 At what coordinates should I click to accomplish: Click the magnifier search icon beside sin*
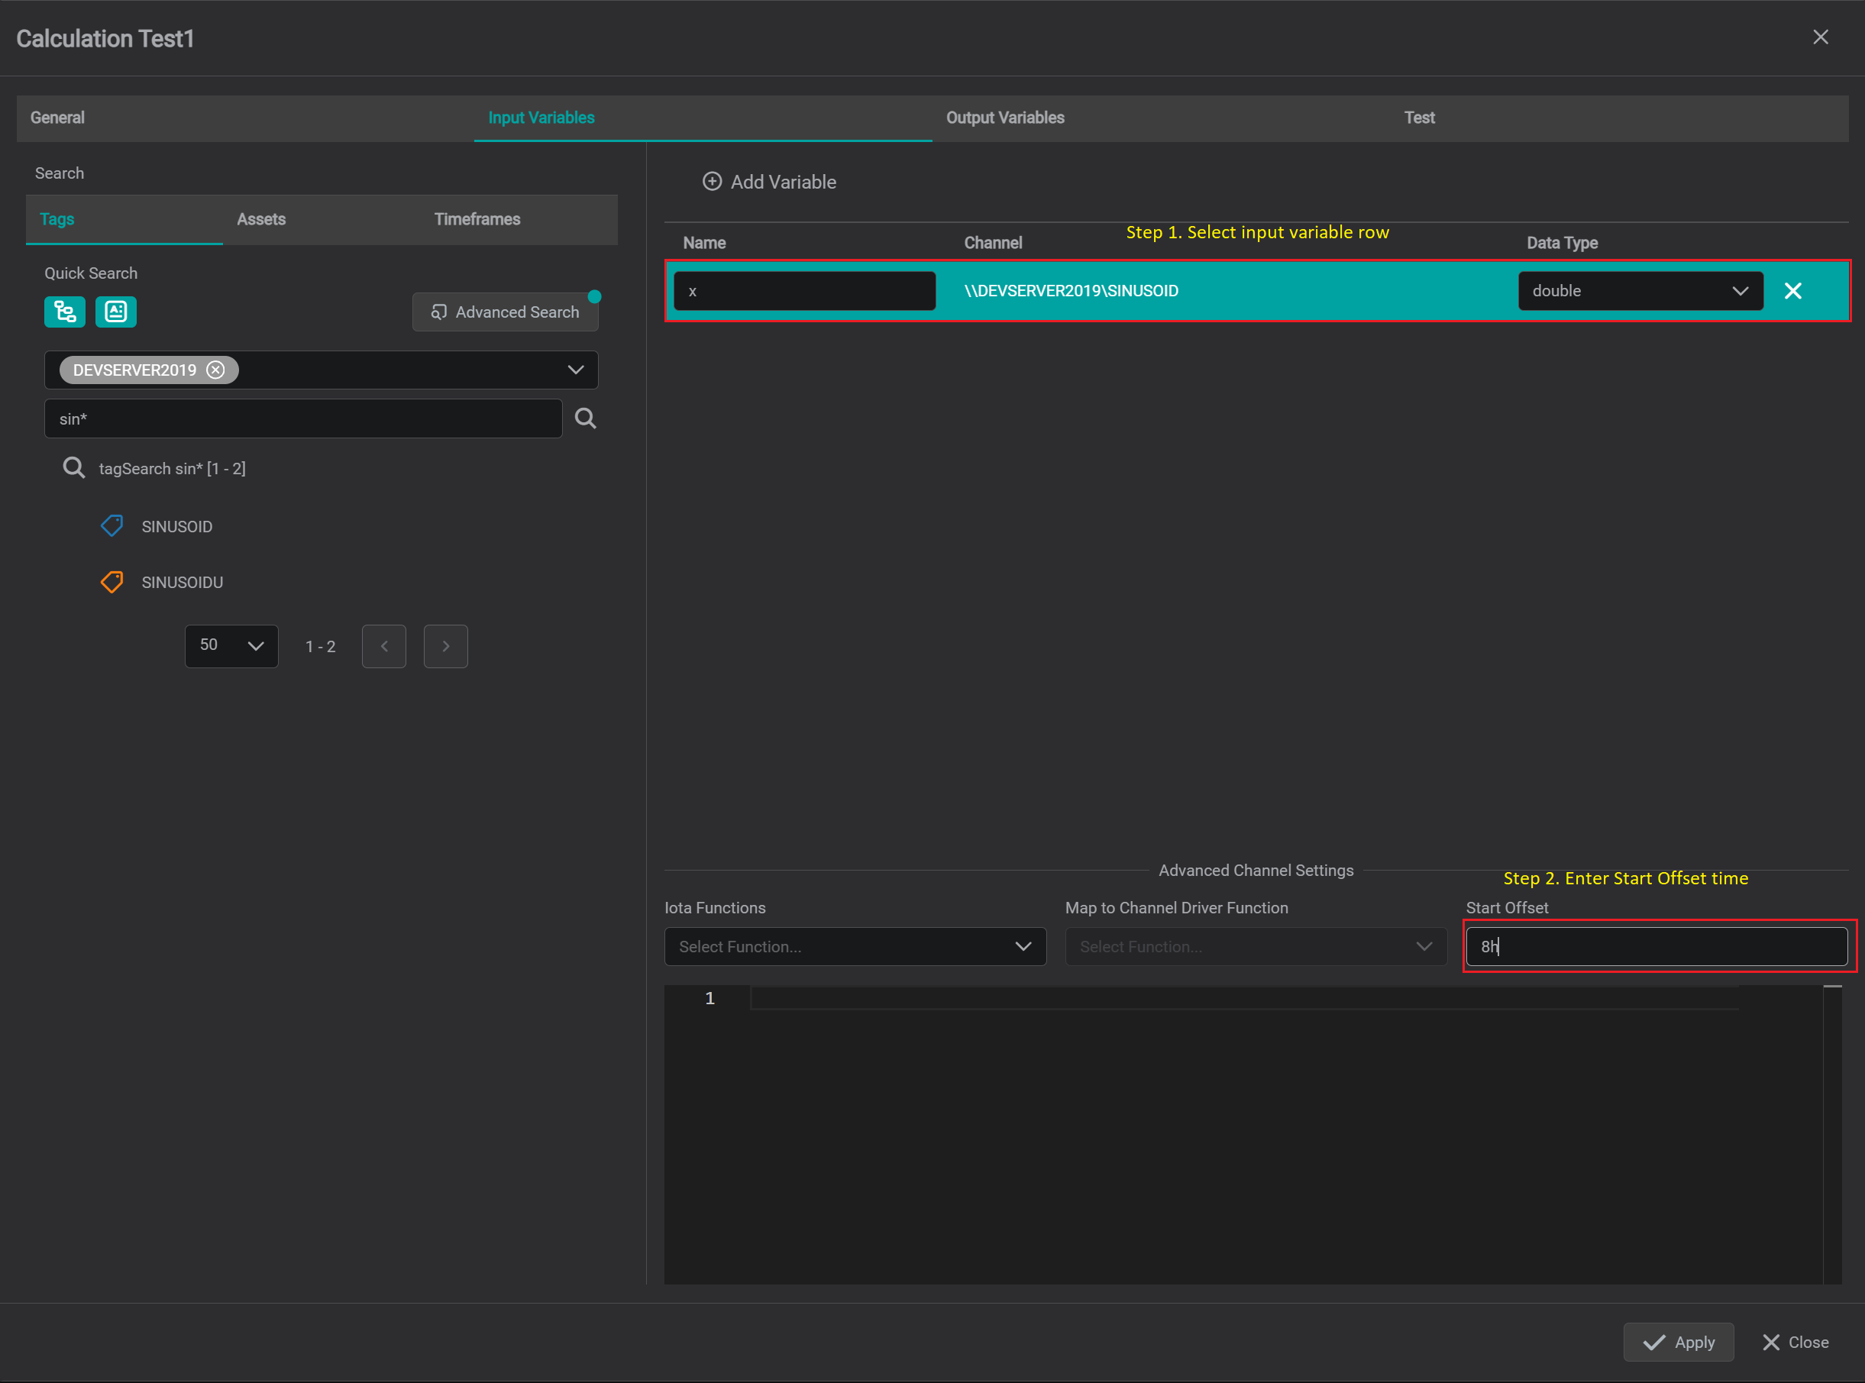(586, 418)
